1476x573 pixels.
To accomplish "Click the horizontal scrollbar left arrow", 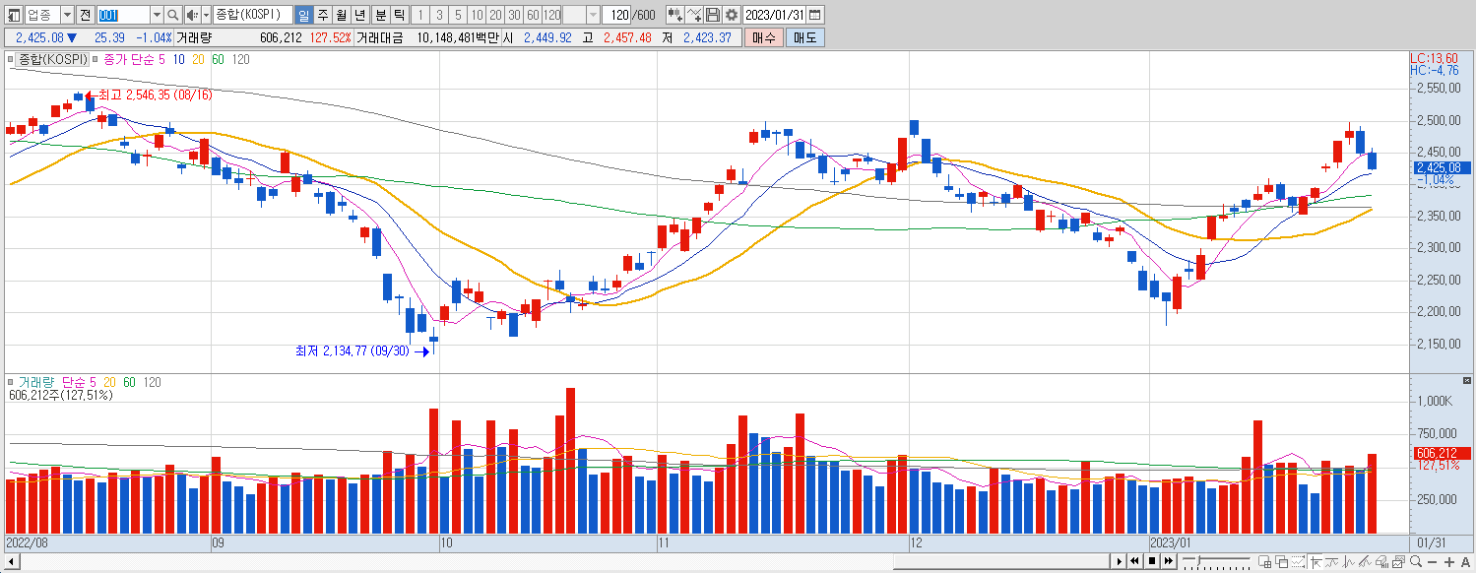I will [x=11, y=562].
